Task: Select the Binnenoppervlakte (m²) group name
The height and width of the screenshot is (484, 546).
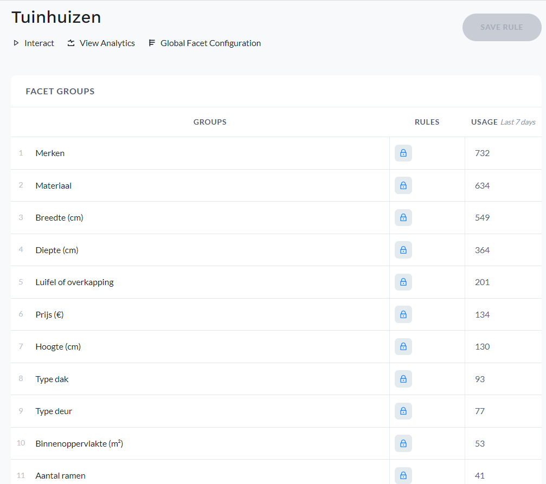Action: tap(79, 443)
